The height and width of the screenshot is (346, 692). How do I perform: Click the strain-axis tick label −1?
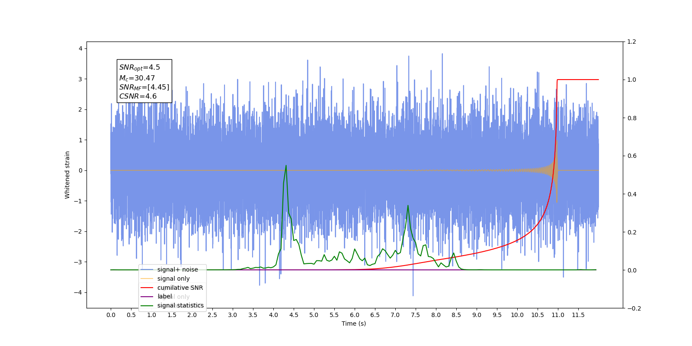click(78, 201)
